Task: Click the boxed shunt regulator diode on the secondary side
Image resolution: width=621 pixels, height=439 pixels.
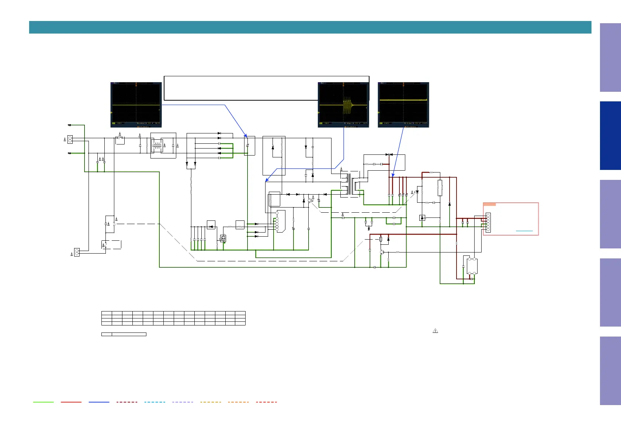Action: [422, 218]
